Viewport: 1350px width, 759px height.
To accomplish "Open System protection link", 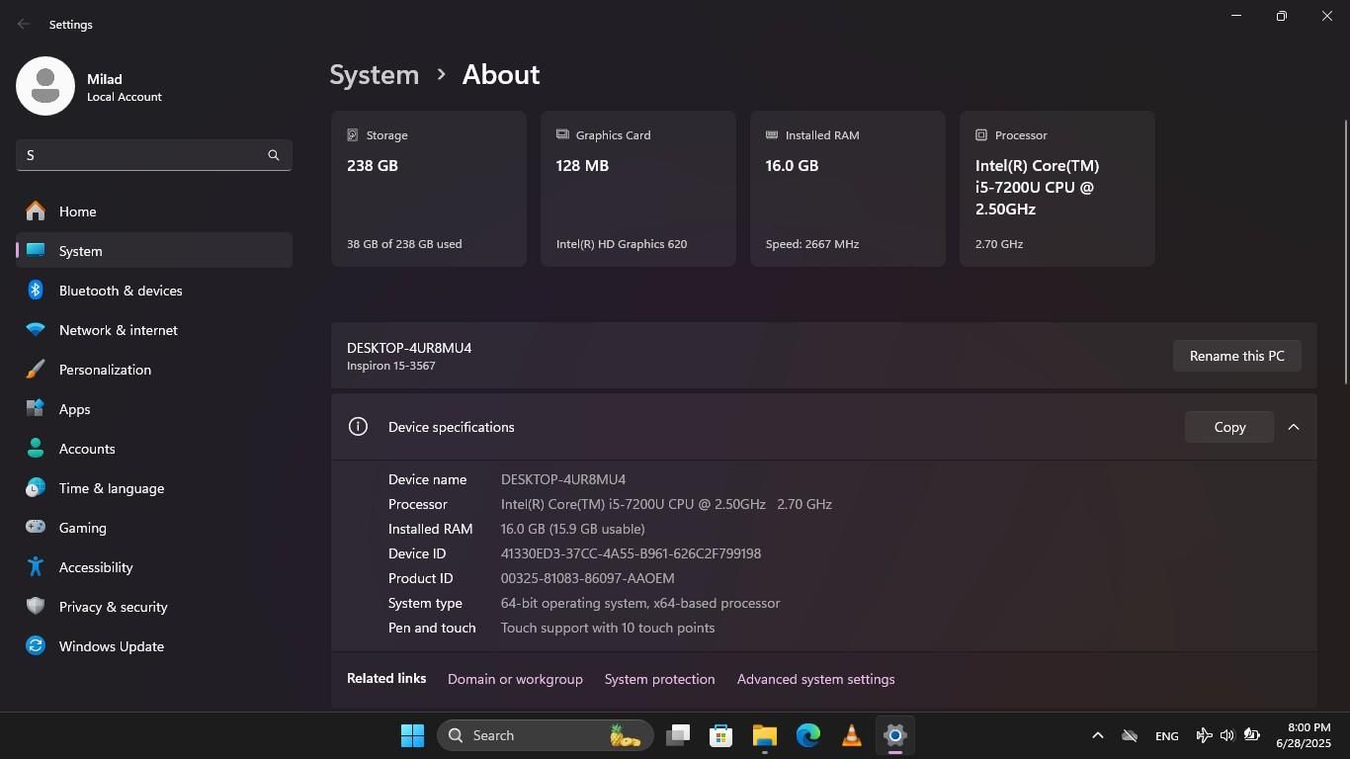I will click(659, 679).
